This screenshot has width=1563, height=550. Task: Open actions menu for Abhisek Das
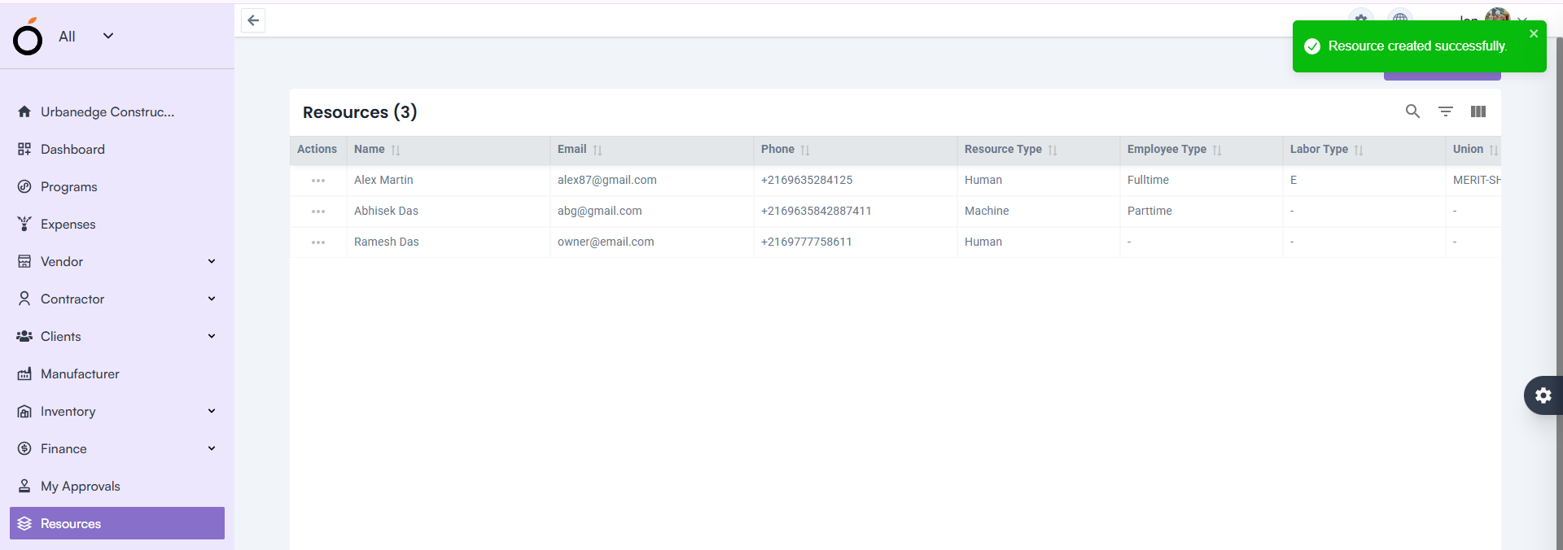pos(318,212)
